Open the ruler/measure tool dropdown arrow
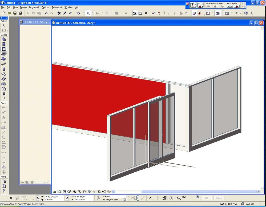The image size is (266, 207). point(102,13)
